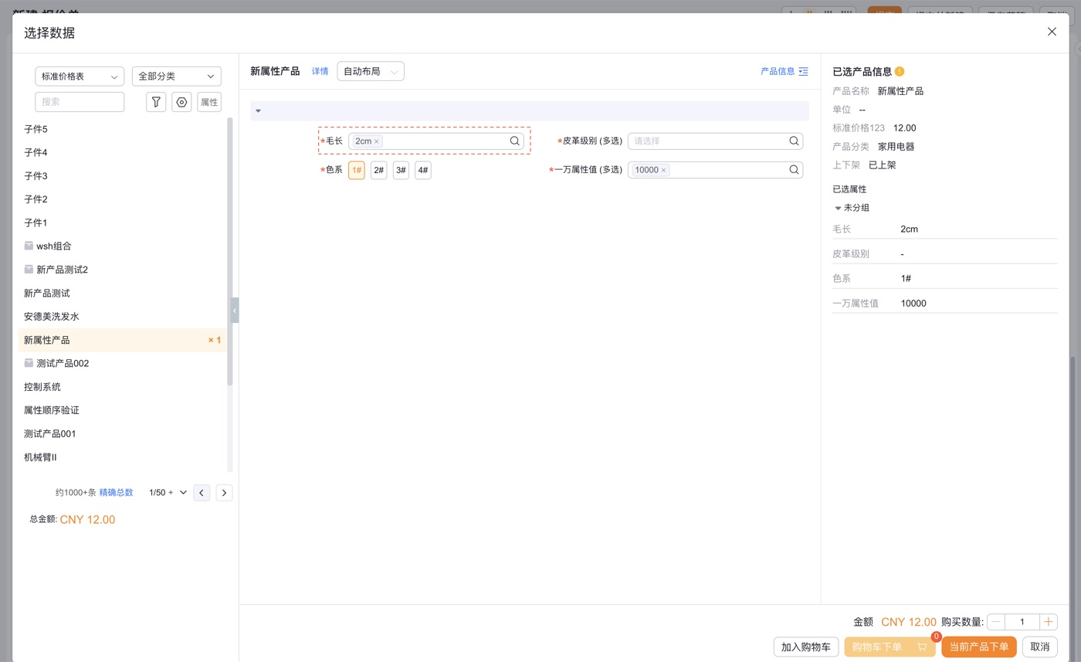Click search icon in 皮革级别 field
The height and width of the screenshot is (662, 1081).
pyautogui.click(x=794, y=141)
